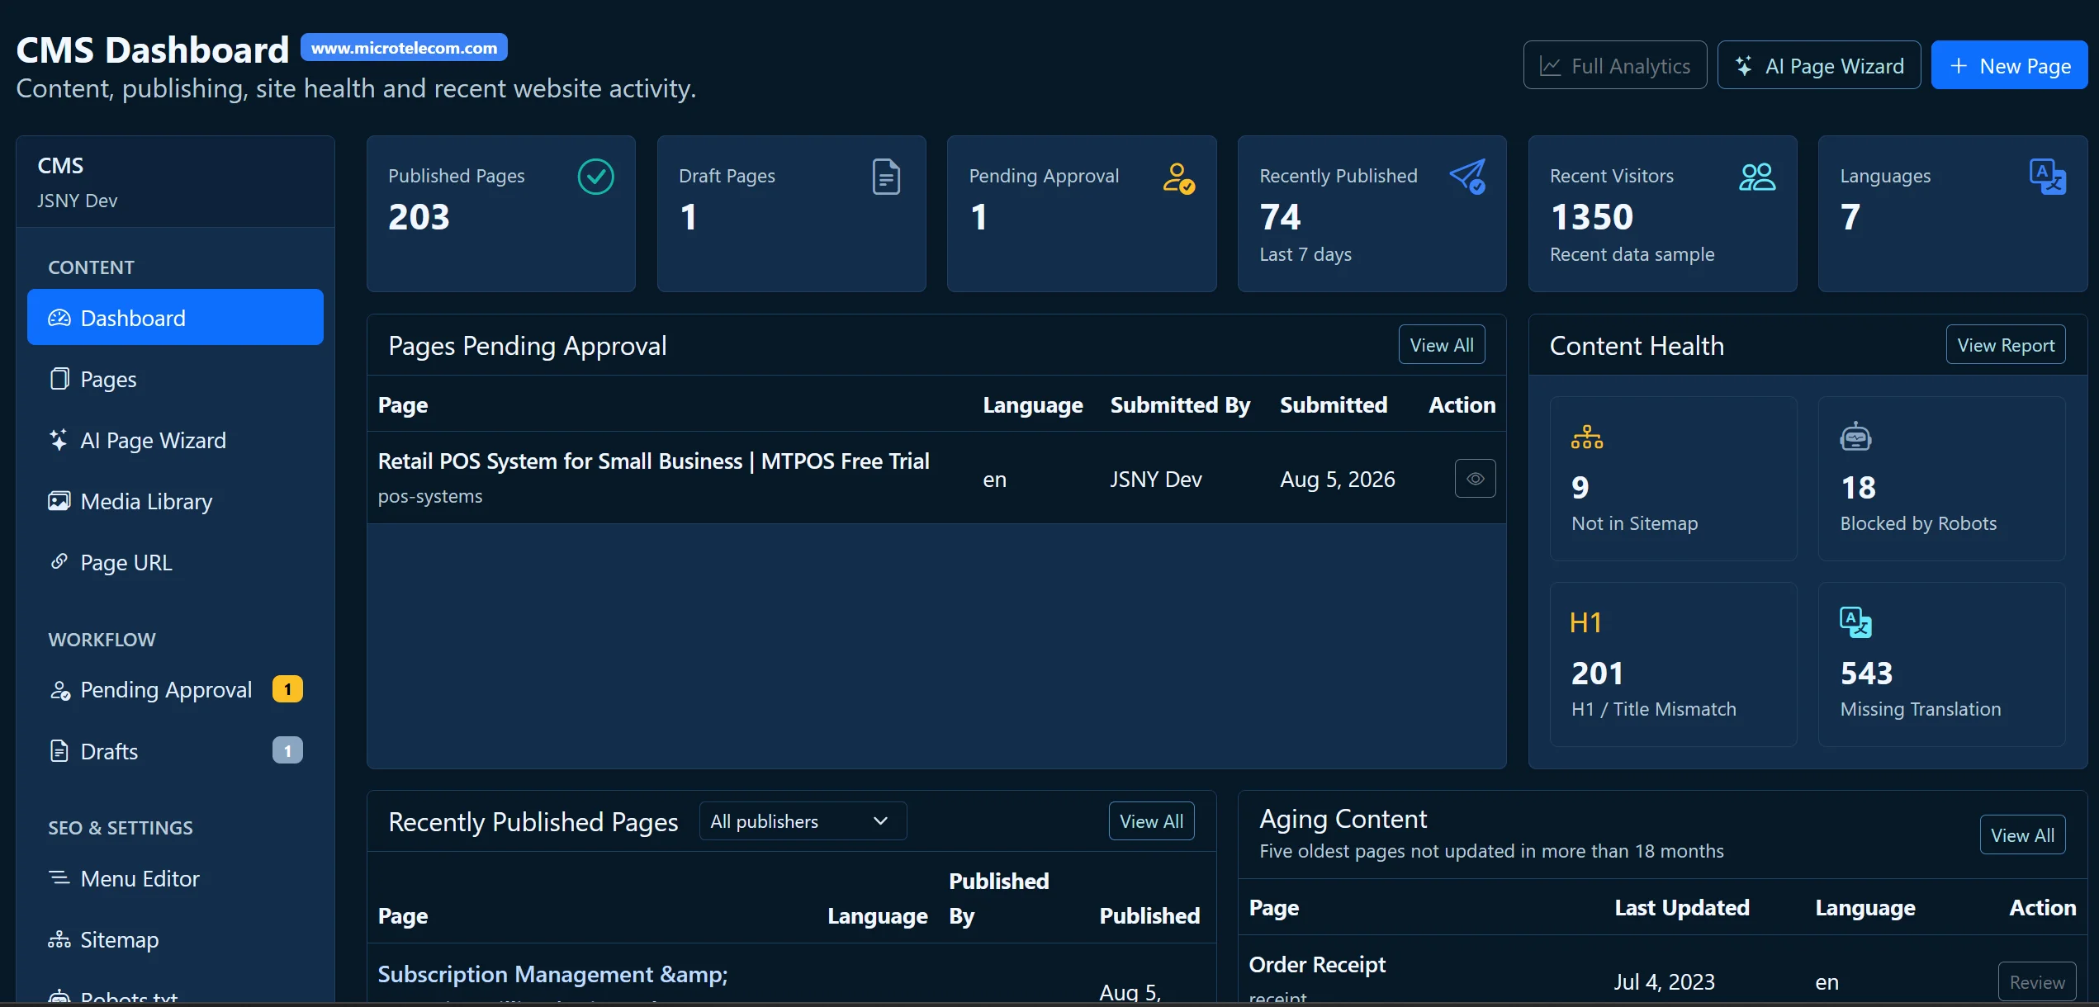The image size is (2099, 1007).
Task: Open the Blocked by Robots card
Action: click(x=1942, y=479)
